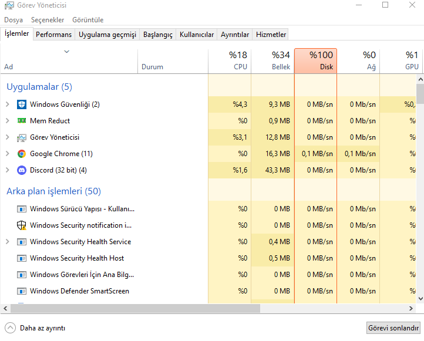Open the Seçenekler menu
This screenshot has height=341, width=424.
coord(48,20)
